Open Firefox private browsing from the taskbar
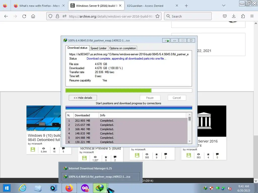This screenshot has height=193, width=258. (x=85, y=188)
